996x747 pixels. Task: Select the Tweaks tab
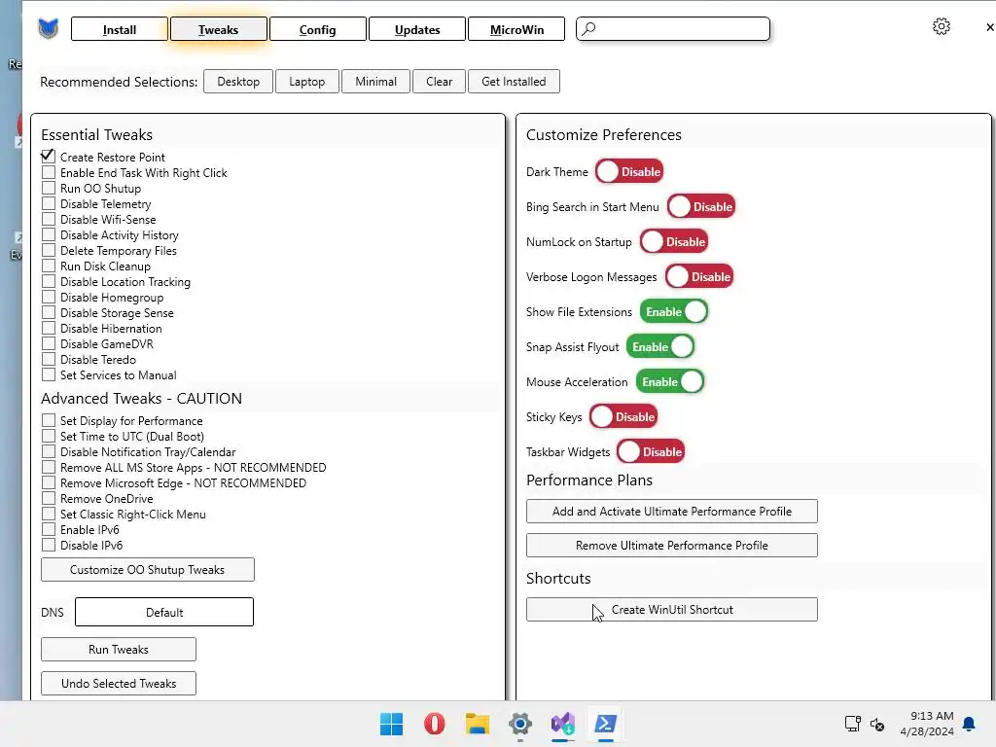coord(219,29)
